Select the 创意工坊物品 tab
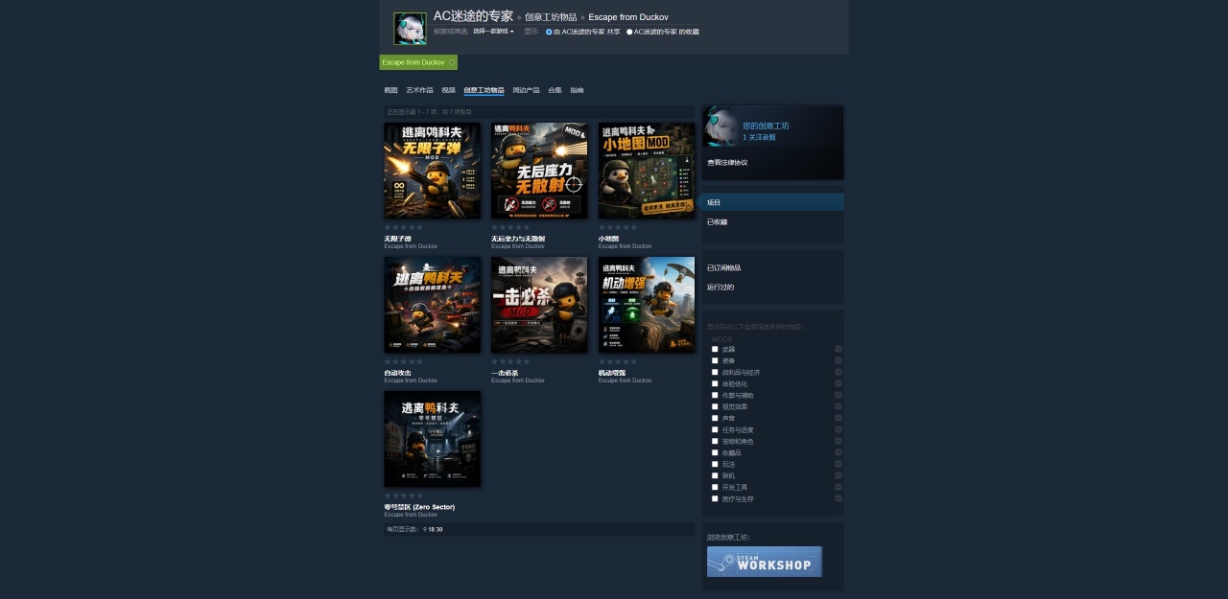1228x599 pixels. pyautogui.click(x=484, y=90)
